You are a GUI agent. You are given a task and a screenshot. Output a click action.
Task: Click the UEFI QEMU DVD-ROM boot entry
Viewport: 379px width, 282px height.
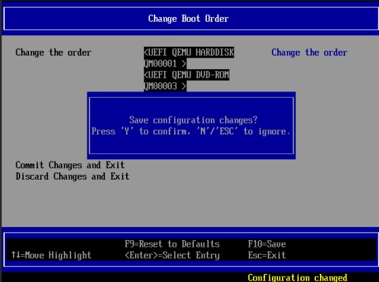186,75
